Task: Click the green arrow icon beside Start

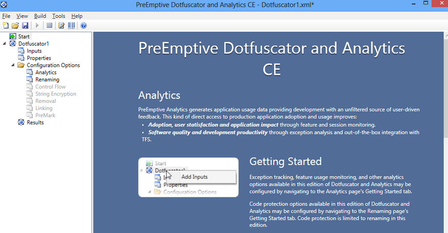Action: [x=13, y=36]
